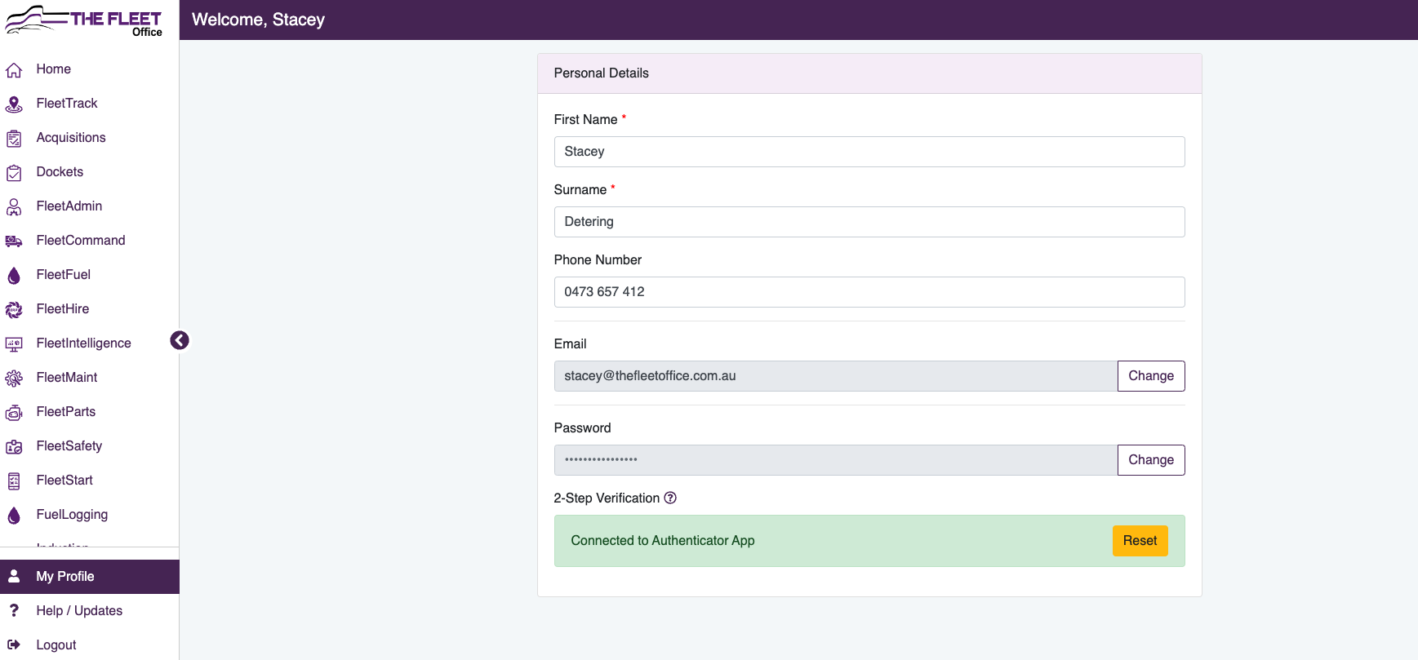Click the FleetHire icon
Image resolution: width=1418 pixels, height=660 pixels.
(x=14, y=310)
